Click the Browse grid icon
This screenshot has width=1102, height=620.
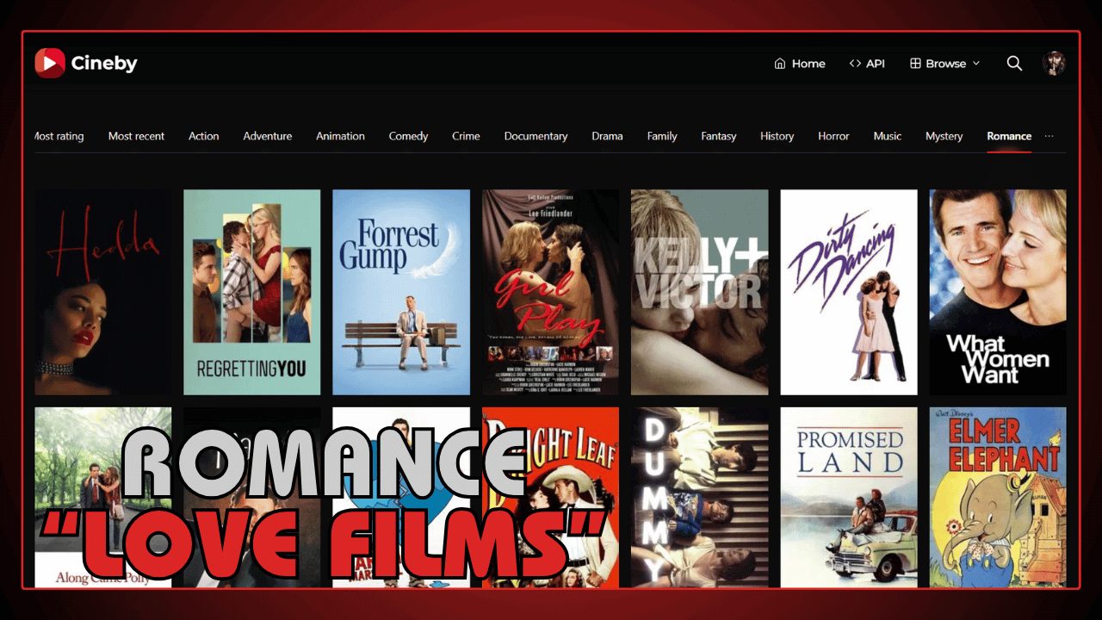pyautogui.click(x=914, y=63)
